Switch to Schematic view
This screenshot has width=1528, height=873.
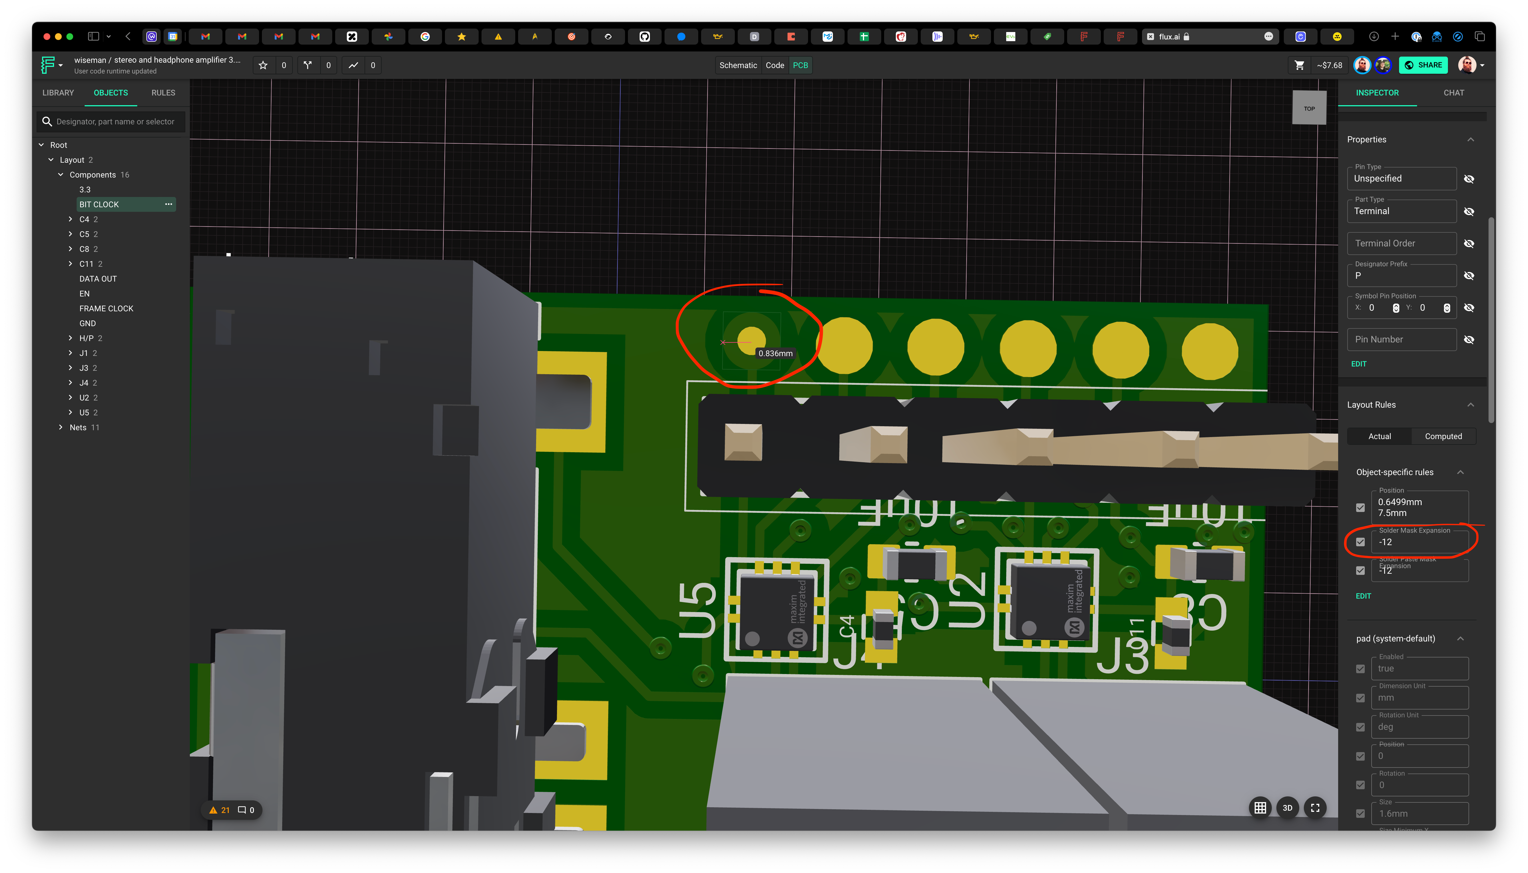point(738,65)
